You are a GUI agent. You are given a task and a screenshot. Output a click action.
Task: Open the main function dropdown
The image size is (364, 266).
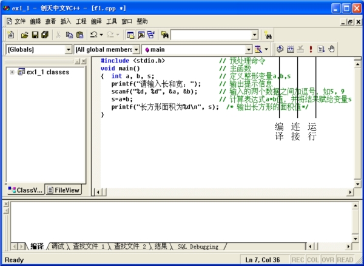pos(249,49)
